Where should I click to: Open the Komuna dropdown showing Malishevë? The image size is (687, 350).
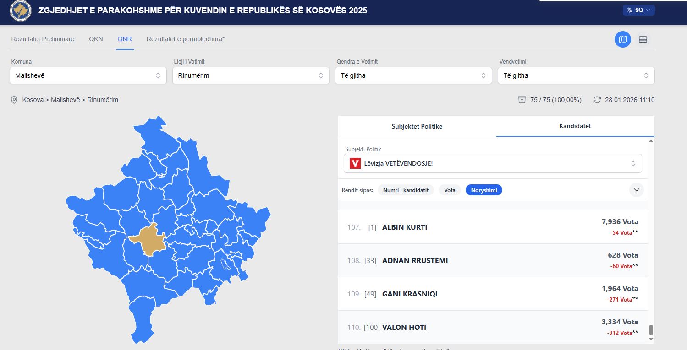[88, 75]
